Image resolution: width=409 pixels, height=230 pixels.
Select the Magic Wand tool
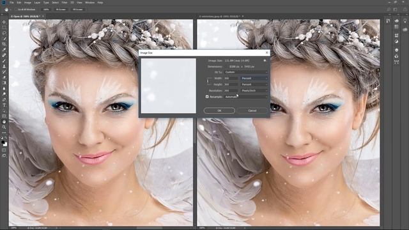[x=4, y=38]
